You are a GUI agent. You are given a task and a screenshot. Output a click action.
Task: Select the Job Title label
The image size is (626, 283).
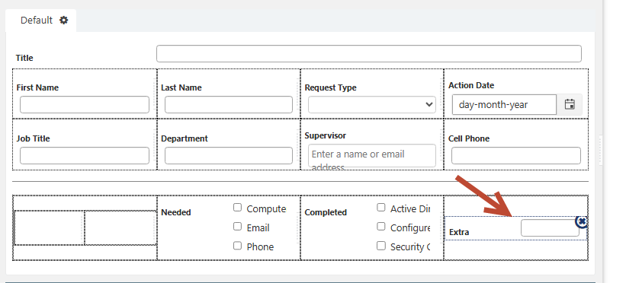[x=33, y=138]
